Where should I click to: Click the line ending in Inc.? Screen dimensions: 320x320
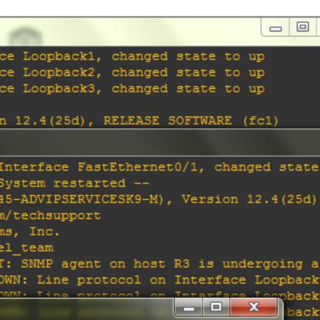29,232
